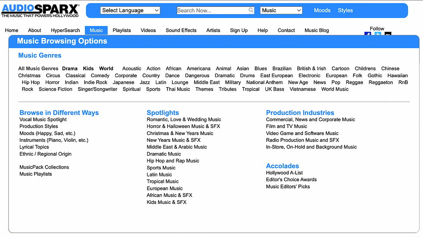Open the HyperSearch menu item
The image size is (423, 238).
pos(65,30)
